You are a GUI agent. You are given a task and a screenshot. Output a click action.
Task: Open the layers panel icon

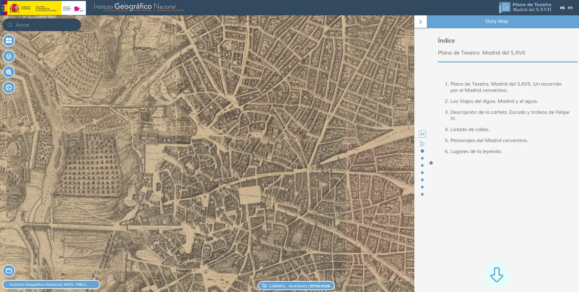point(9,56)
